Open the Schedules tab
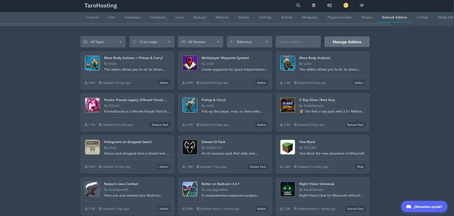Viewport: 454px width, 216px height. tap(158, 17)
